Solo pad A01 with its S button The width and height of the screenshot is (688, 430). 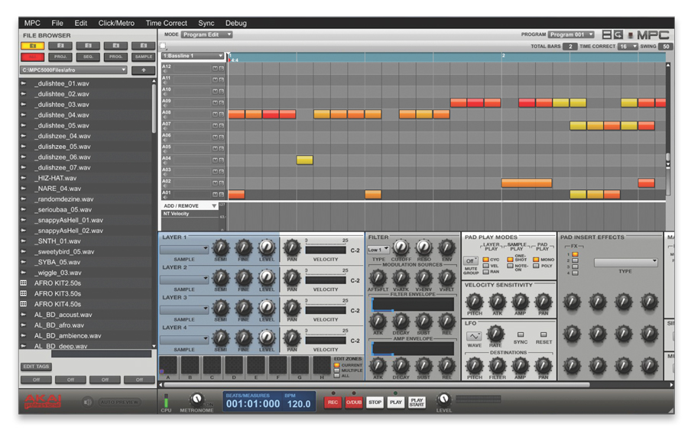pyautogui.click(x=221, y=195)
